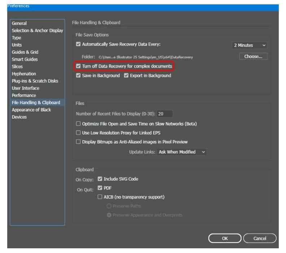
Task: Select Preserve Appearance and Overprints radio button
Action: [x=109, y=215]
